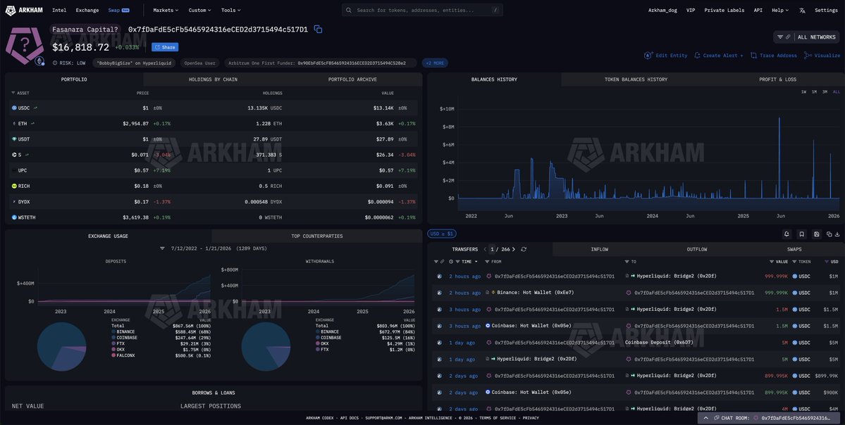Open the language translation icon
Image resolution: width=845 pixels, height=425 pixels.
tap(802, 11)
